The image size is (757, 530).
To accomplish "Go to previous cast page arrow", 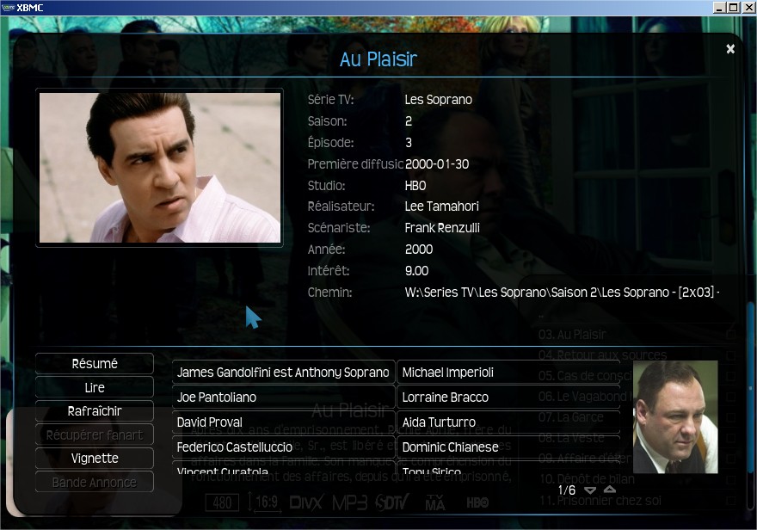I will (x=610, y=490).
